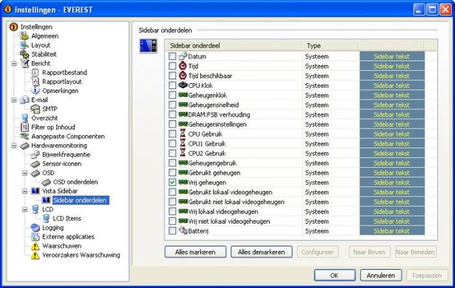Image resolution: width=455 pixels, height=288 pixels.
Task: Open the LCD settings entry
Action: click(48, 210)
